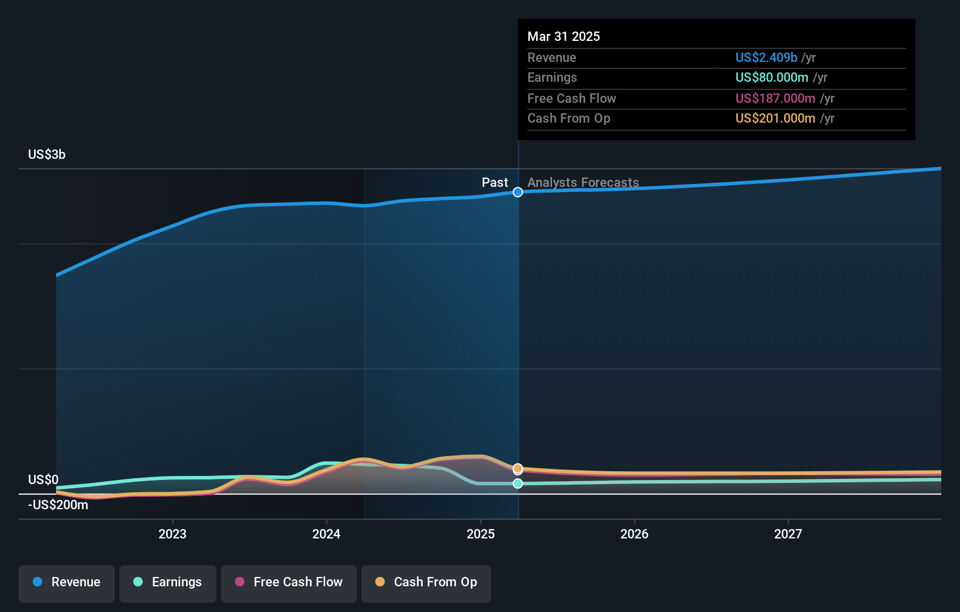Click the Mar 31 2025 tooltip date
This screenshot has width=960, height=612.
tap(564, 36)
